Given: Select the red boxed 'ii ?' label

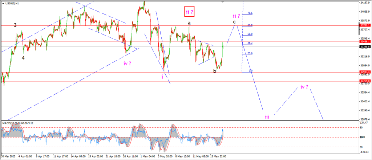Looking at the screenshot, I should (x=189, y=12).
